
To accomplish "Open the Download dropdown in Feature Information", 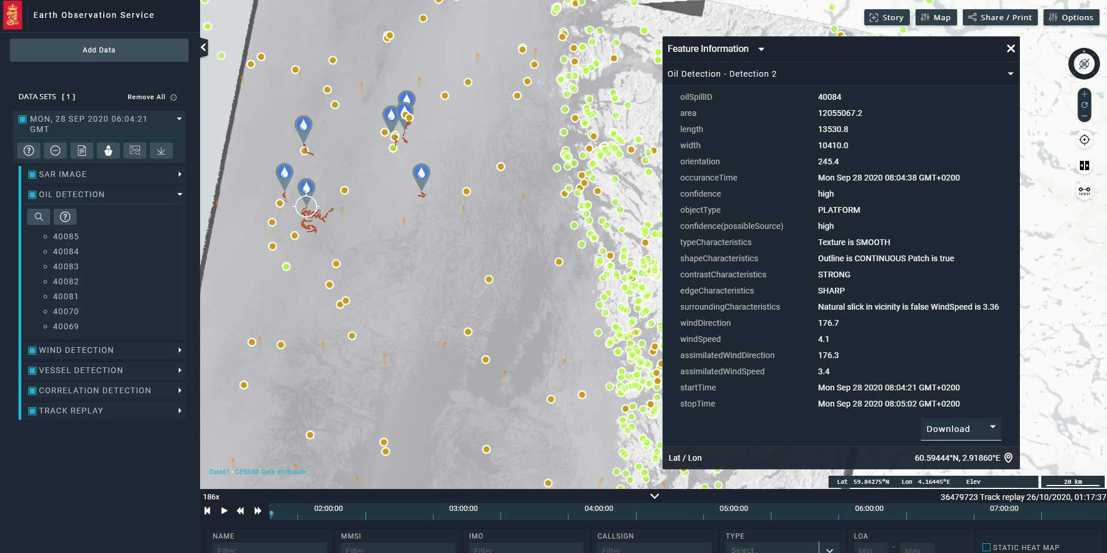I will coord(993,427).
